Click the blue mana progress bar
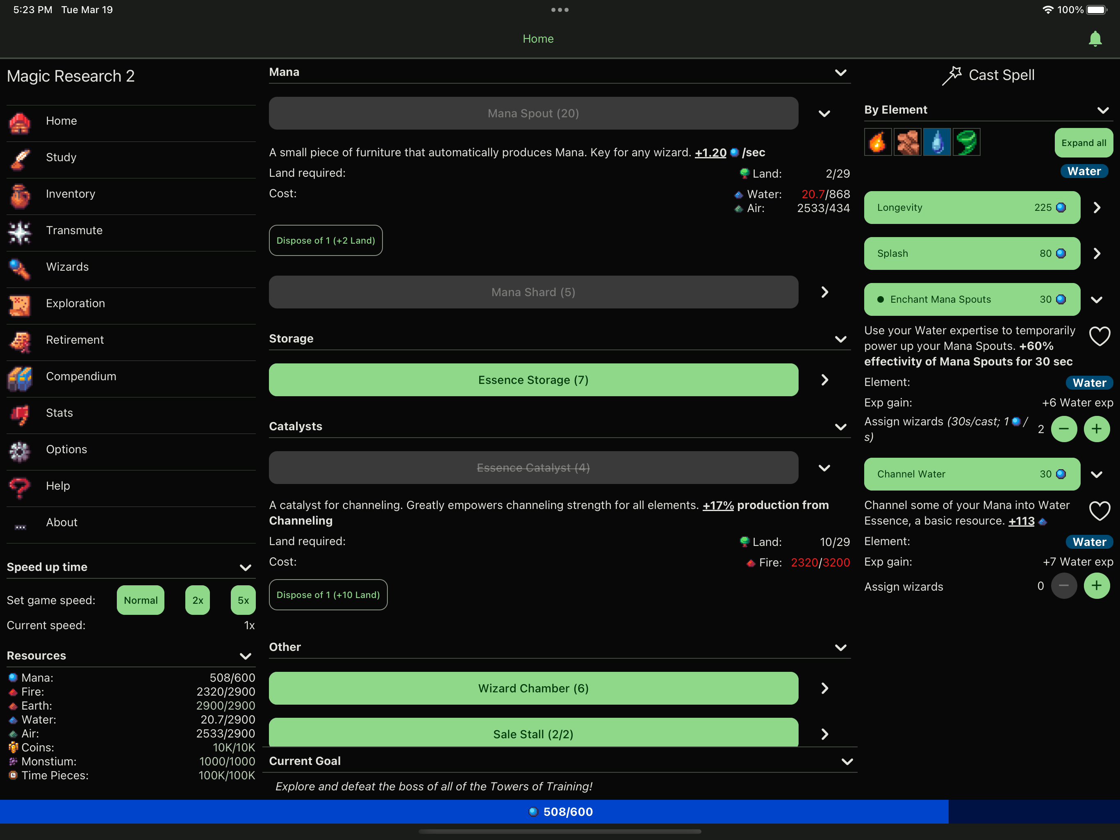The image size is (1120, 840). click(560, 812)
